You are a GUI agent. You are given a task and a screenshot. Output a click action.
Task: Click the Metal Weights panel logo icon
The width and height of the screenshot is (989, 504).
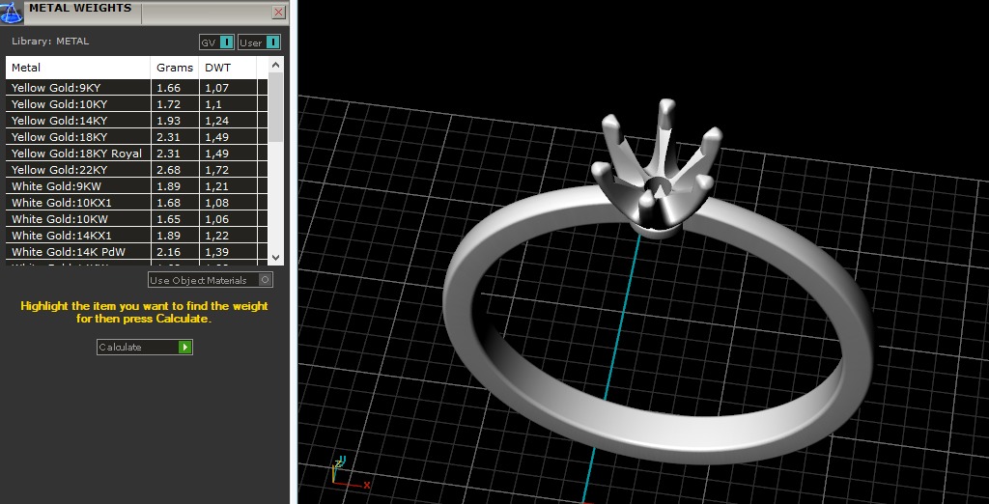(12, 12)
